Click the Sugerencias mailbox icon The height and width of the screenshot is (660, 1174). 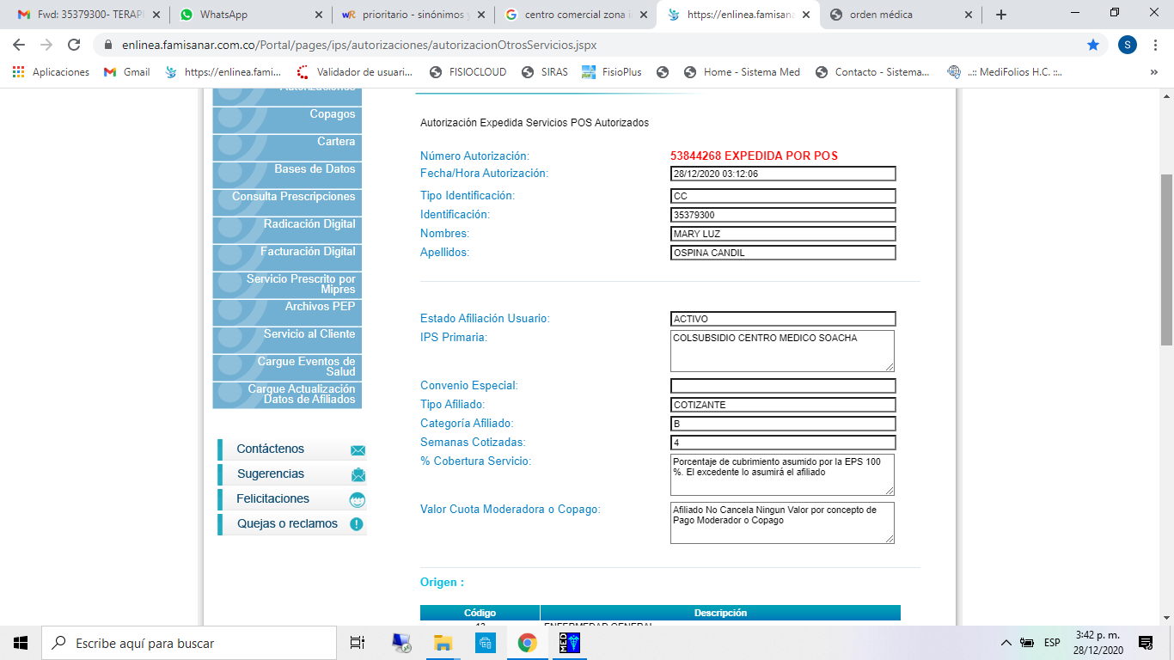358,474
